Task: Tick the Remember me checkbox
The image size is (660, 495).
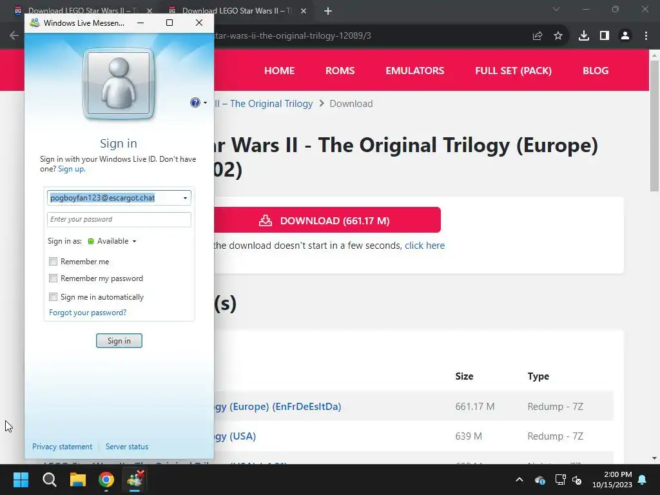Action: pos(53,262)
